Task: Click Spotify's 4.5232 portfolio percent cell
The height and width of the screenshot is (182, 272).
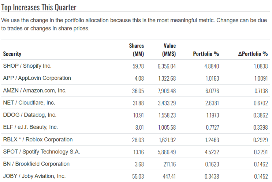Action: pos(210,152)
